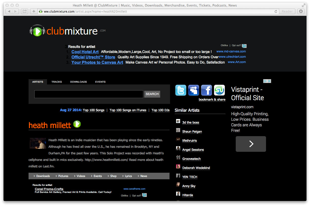Click the Vistaprint ad arrow button

[251, 144]
